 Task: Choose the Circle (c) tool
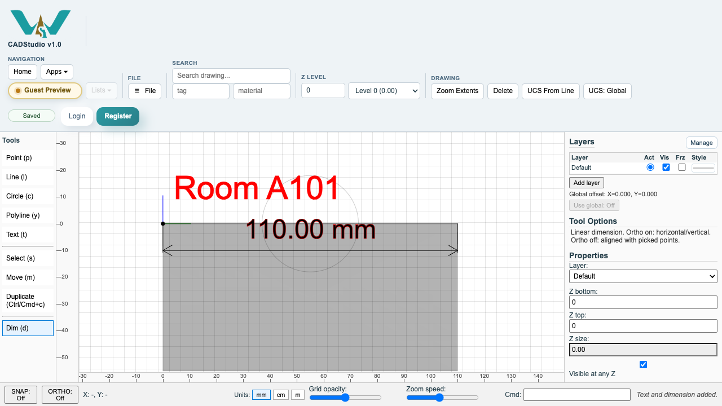click(x=28, y=196)
